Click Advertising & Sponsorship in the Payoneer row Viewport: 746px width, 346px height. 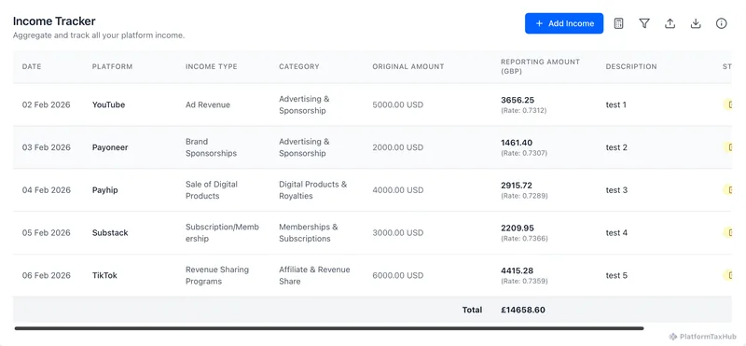pos(304,147)
